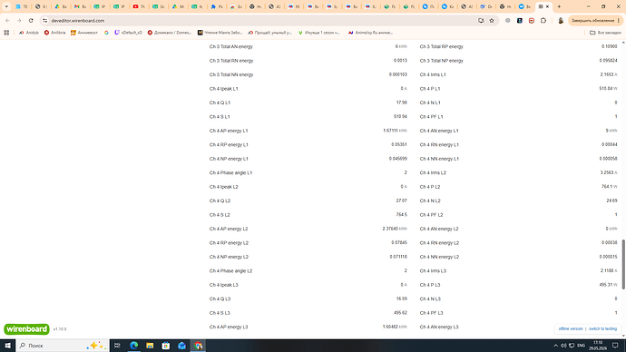Screen dimensions: 626x352
Task: Open the Mail app on the taskbar
Action: (181, 346)
